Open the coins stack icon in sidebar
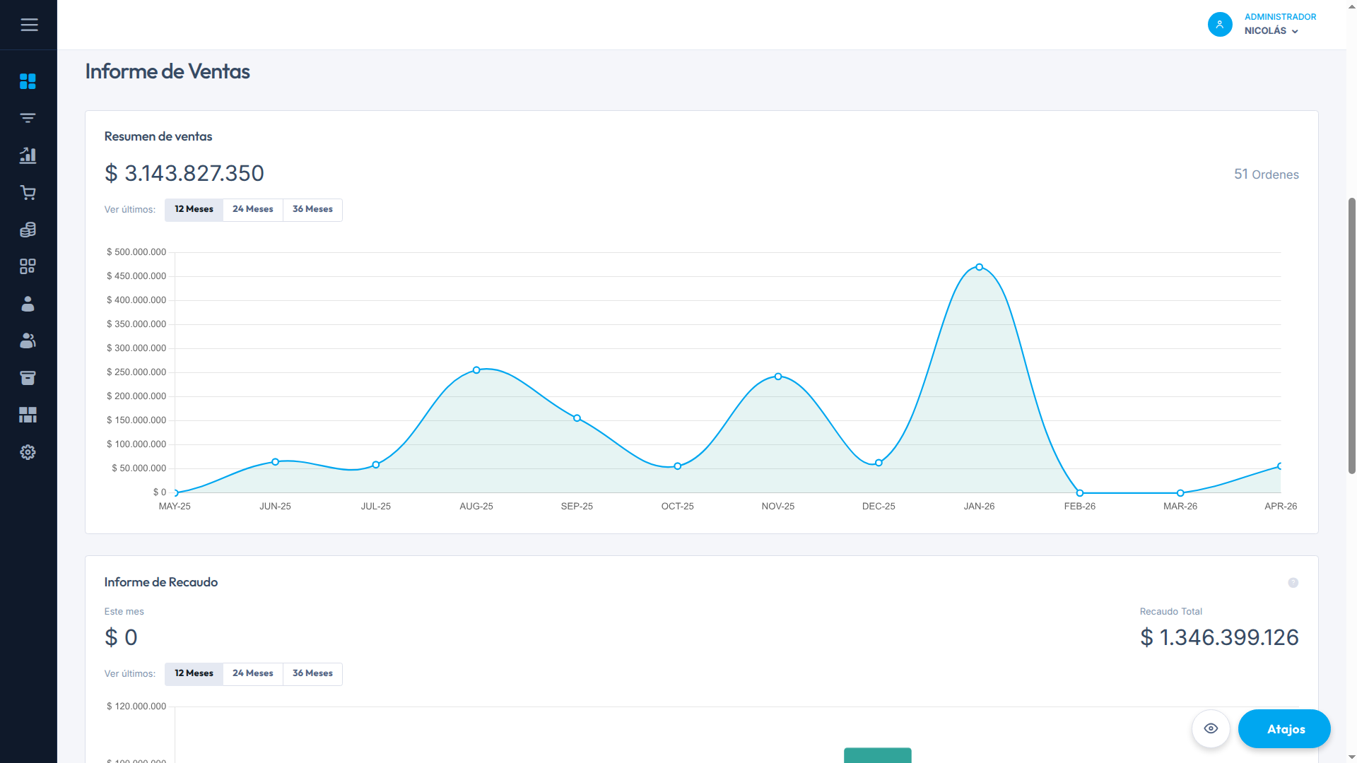The width and height of the screenshot is (1357, 763). 28,230
